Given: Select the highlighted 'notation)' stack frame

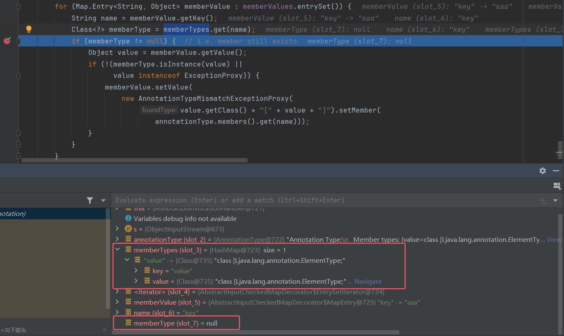Looking at the screenshot, I should [53, 213].
